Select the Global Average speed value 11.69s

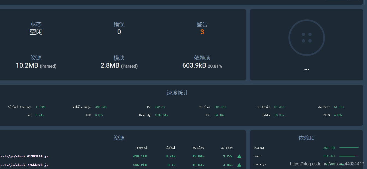(40, 107)
